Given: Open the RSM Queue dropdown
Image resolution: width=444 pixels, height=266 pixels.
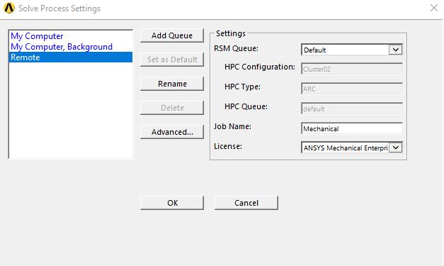Looking at the screenshot, I should click(x=395, y=50).
